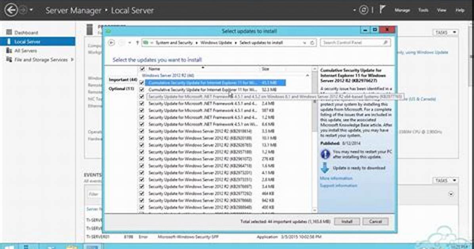This screenshot has width=474, height=249.
Task: Click the Name column header
Action: 199,69
